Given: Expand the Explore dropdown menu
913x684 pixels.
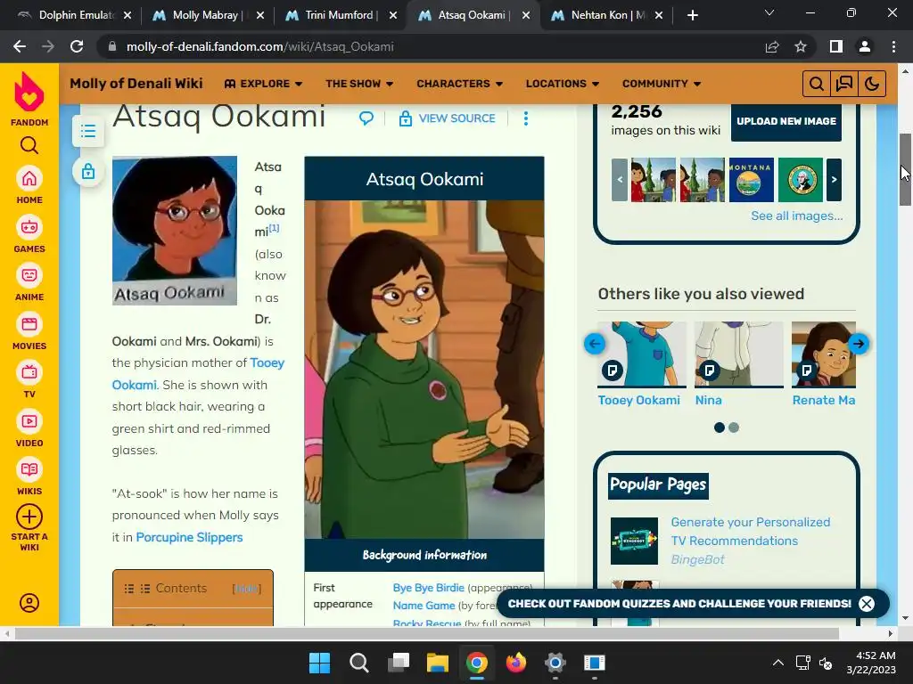Looking at the screenshot, I should tap(263, 84).
